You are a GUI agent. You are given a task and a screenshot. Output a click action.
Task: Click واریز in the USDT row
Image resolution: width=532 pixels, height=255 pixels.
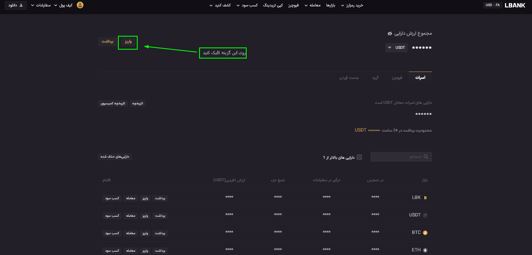click(x=145, y=216)
